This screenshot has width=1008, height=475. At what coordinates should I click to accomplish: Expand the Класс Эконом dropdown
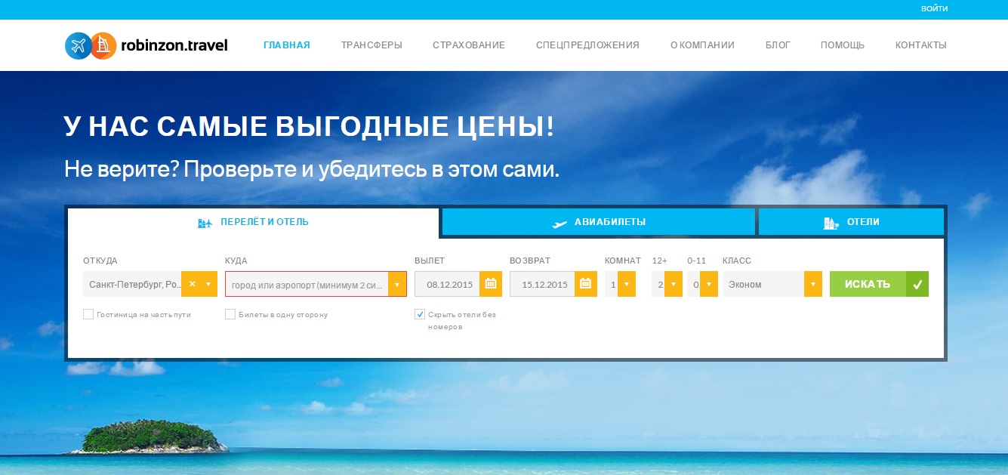point(812,284)
